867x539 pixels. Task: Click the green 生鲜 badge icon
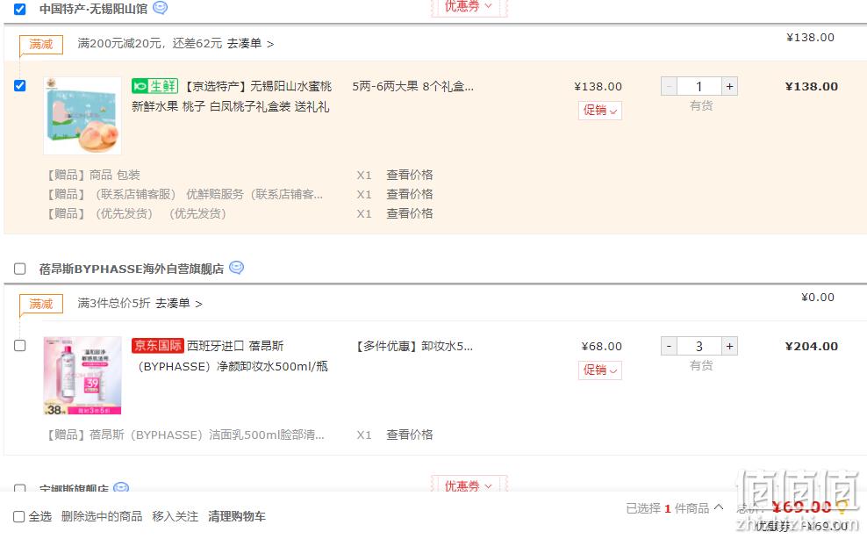(154, 86)
